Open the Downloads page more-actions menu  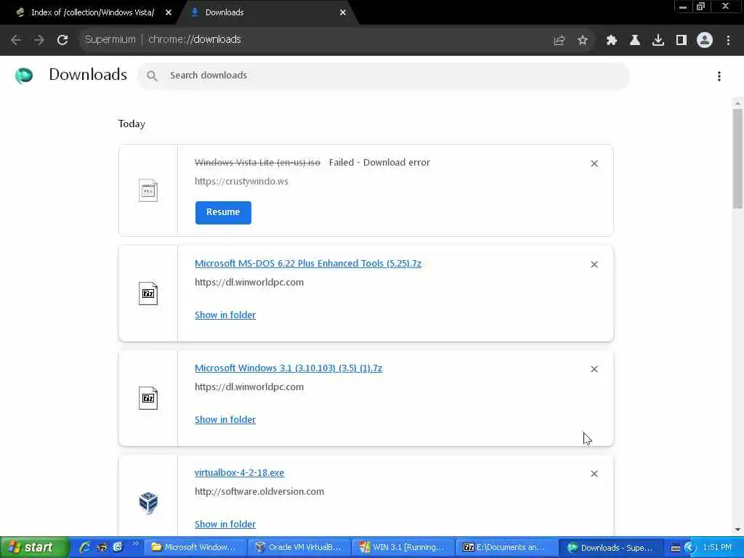(719, 76)
